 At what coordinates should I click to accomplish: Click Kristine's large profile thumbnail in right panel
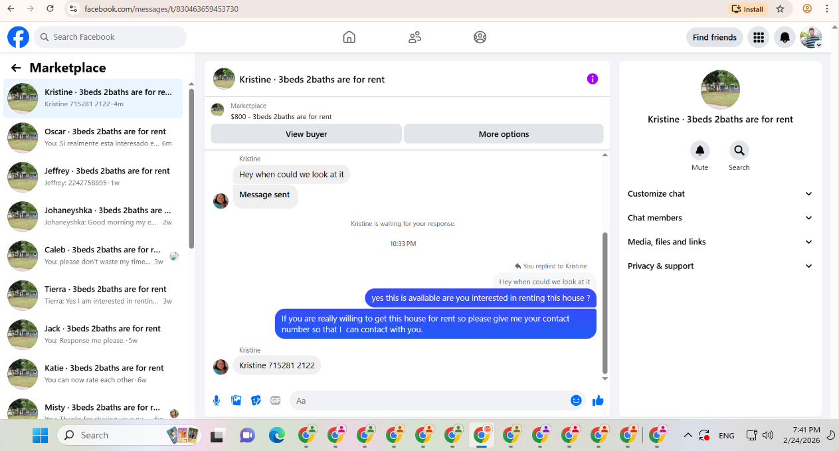click(720, 90)
